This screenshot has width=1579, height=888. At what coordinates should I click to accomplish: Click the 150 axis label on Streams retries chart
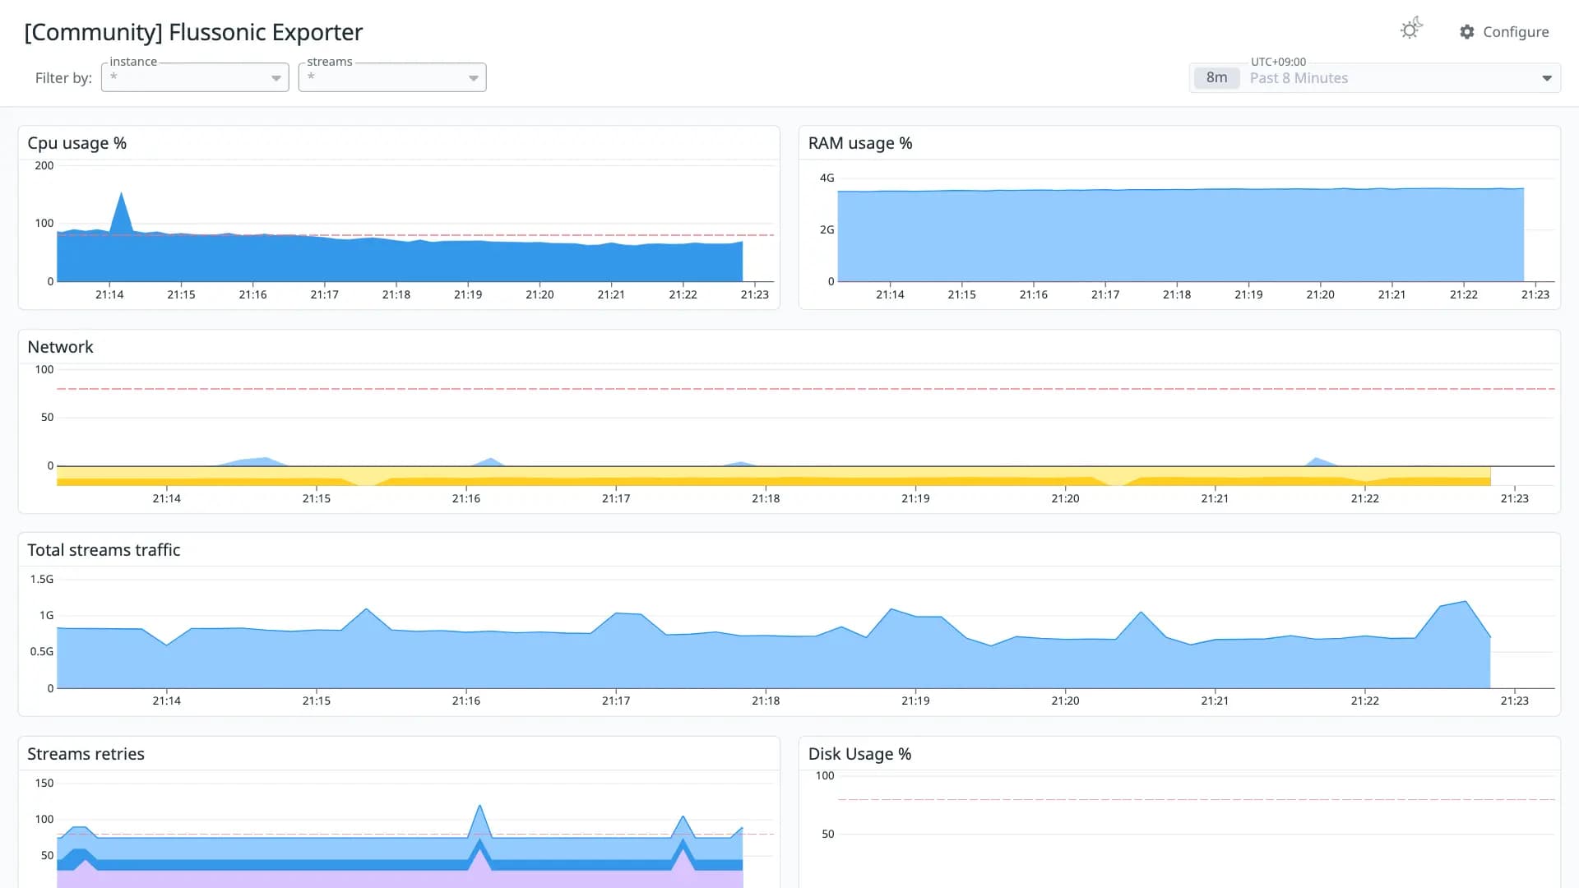pos(44,783)
